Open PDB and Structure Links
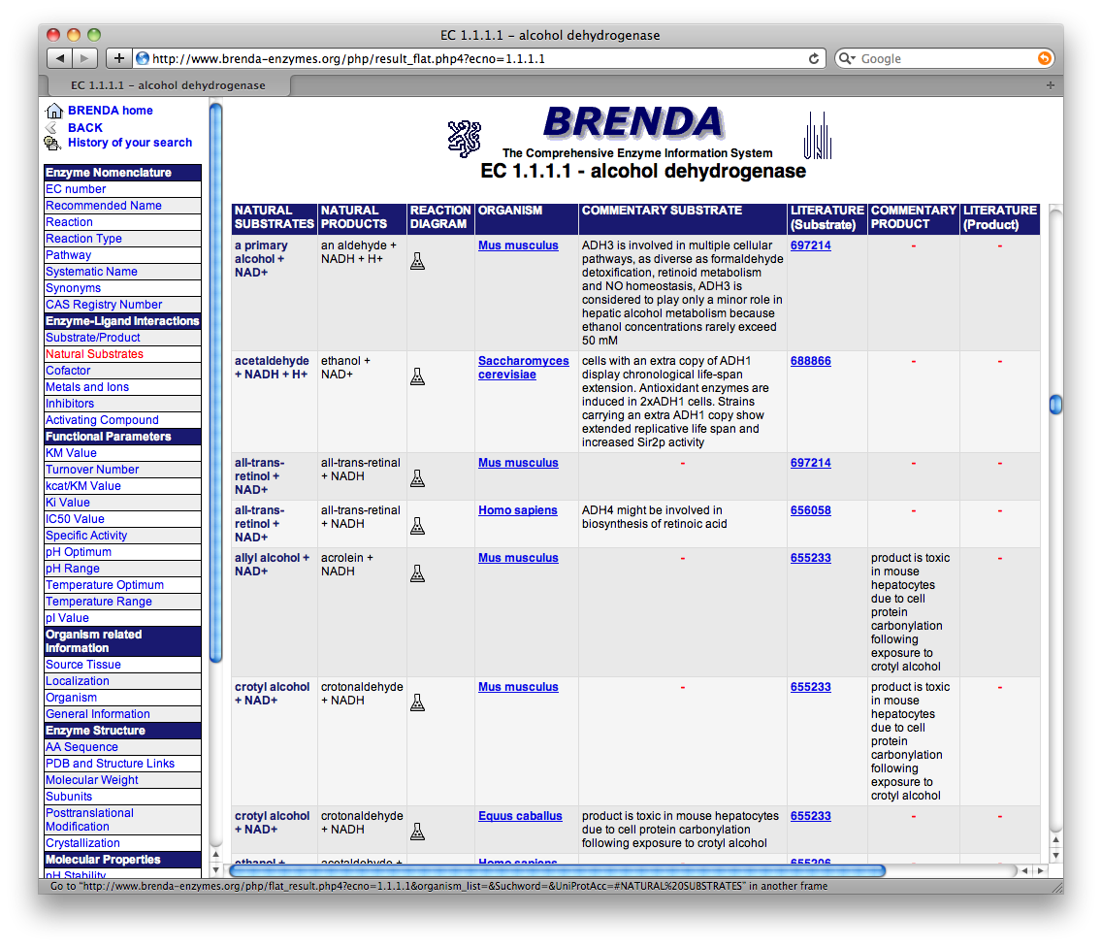The image size is (1102, 947). coord(110,763)
